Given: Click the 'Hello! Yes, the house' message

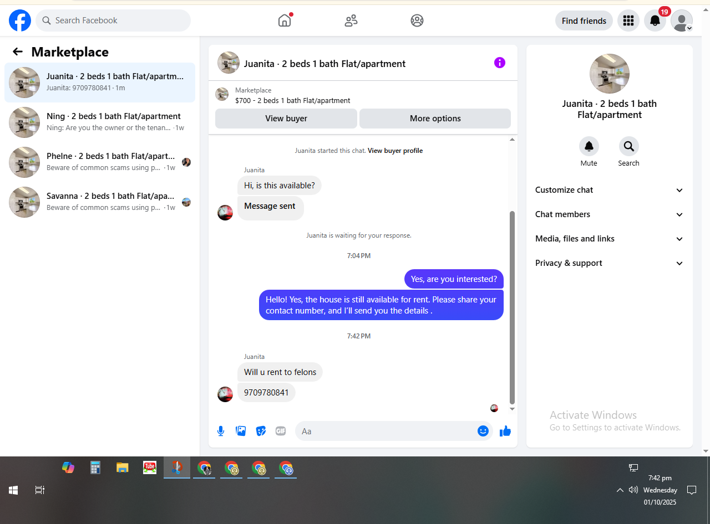Looking at the screenshot, I should (381, 305).
